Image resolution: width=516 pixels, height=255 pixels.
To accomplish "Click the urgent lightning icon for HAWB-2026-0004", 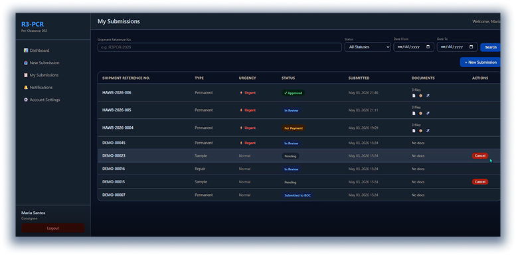I will pos(241,127).
